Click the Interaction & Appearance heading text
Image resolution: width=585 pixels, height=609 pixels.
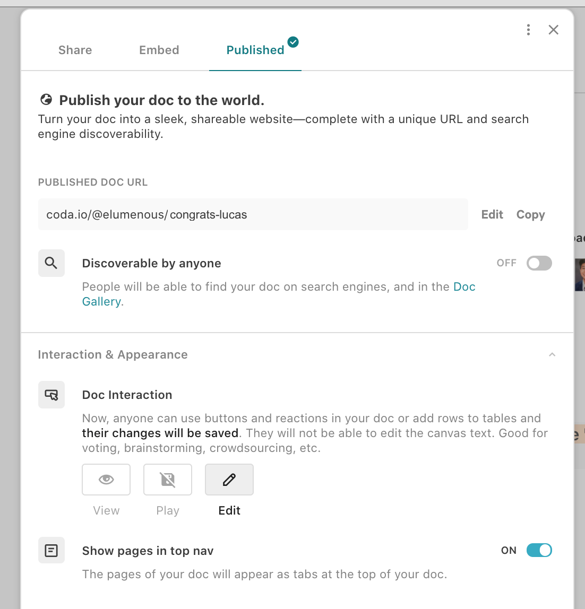pos(113,354)
